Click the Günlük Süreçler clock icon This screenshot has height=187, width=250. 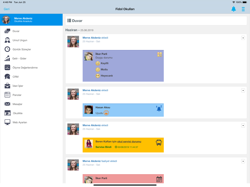tap(7, 49)
